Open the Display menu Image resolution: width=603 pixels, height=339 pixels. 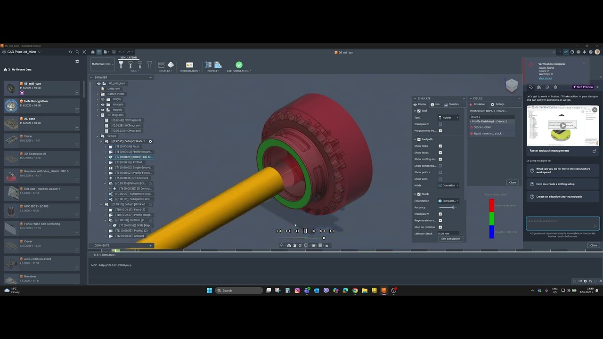pyautogui.click(x=166, y=71)
